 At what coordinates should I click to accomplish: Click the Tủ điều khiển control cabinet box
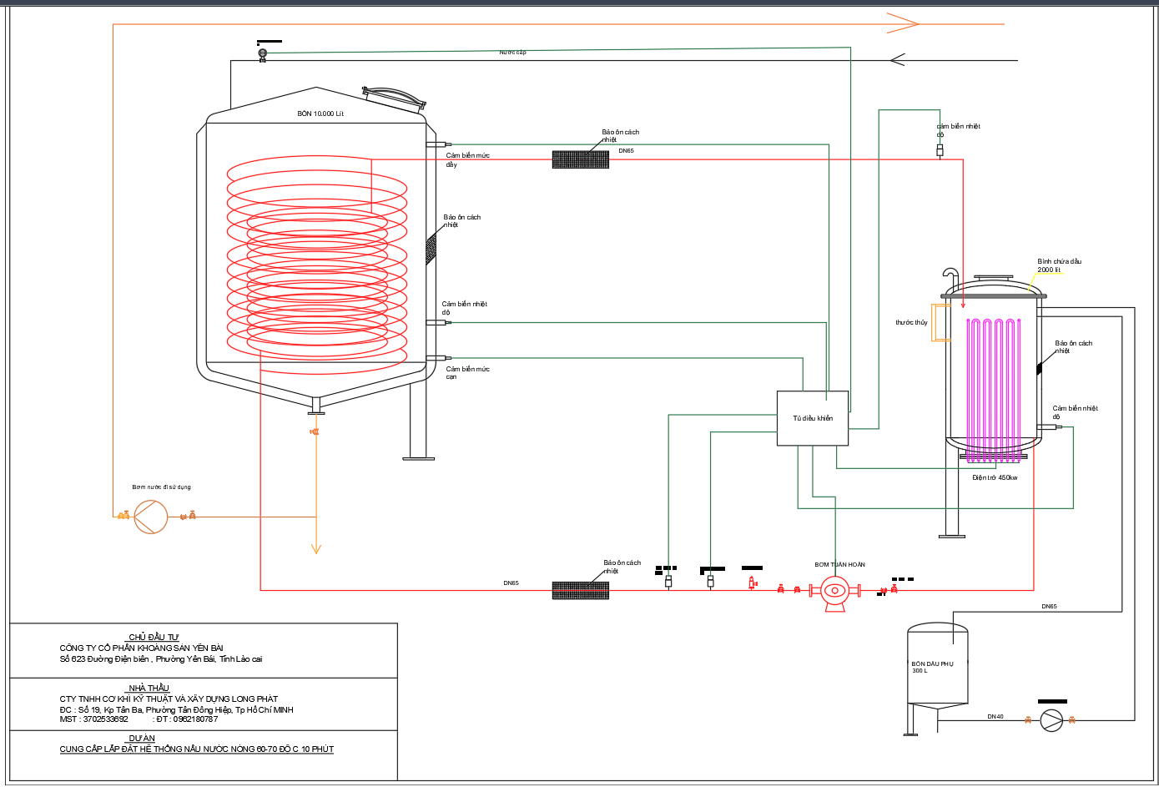tap(813, 418)
